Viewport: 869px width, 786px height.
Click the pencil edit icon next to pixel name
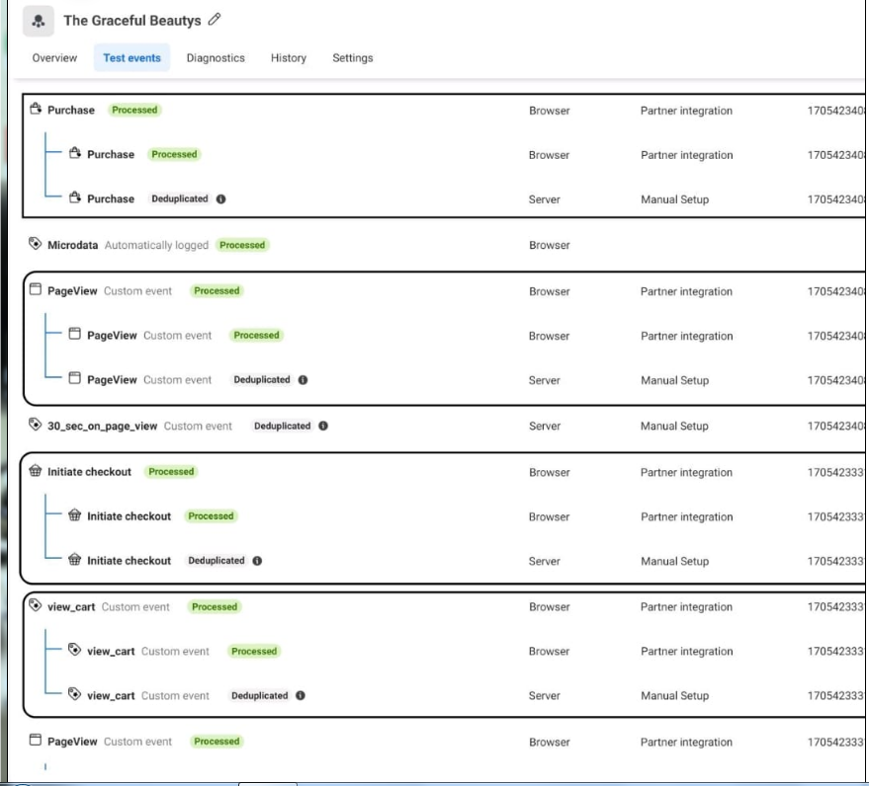(x=216, y=19)
